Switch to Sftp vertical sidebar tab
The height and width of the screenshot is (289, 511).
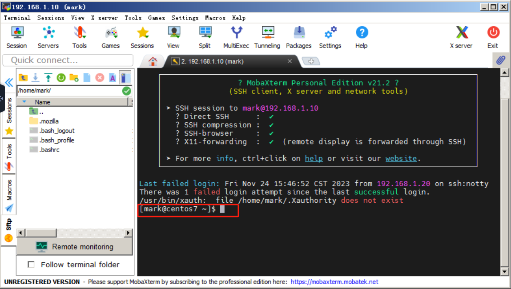pos(9,230)
